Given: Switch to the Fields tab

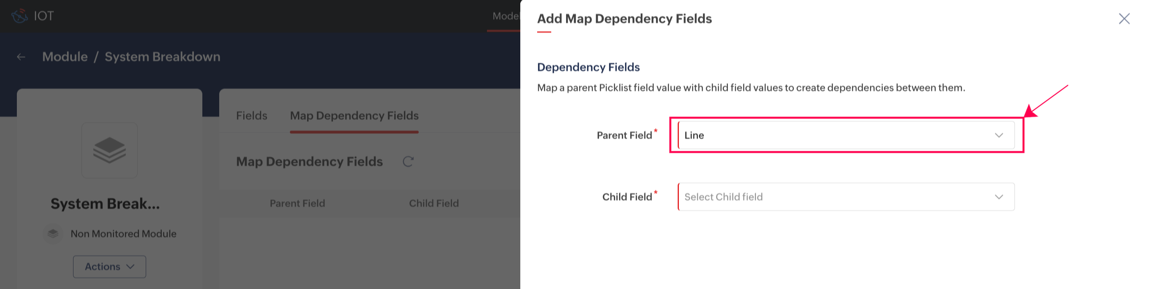Looking at the screenshot, I should pyautogui.click(x=252, y=116).
